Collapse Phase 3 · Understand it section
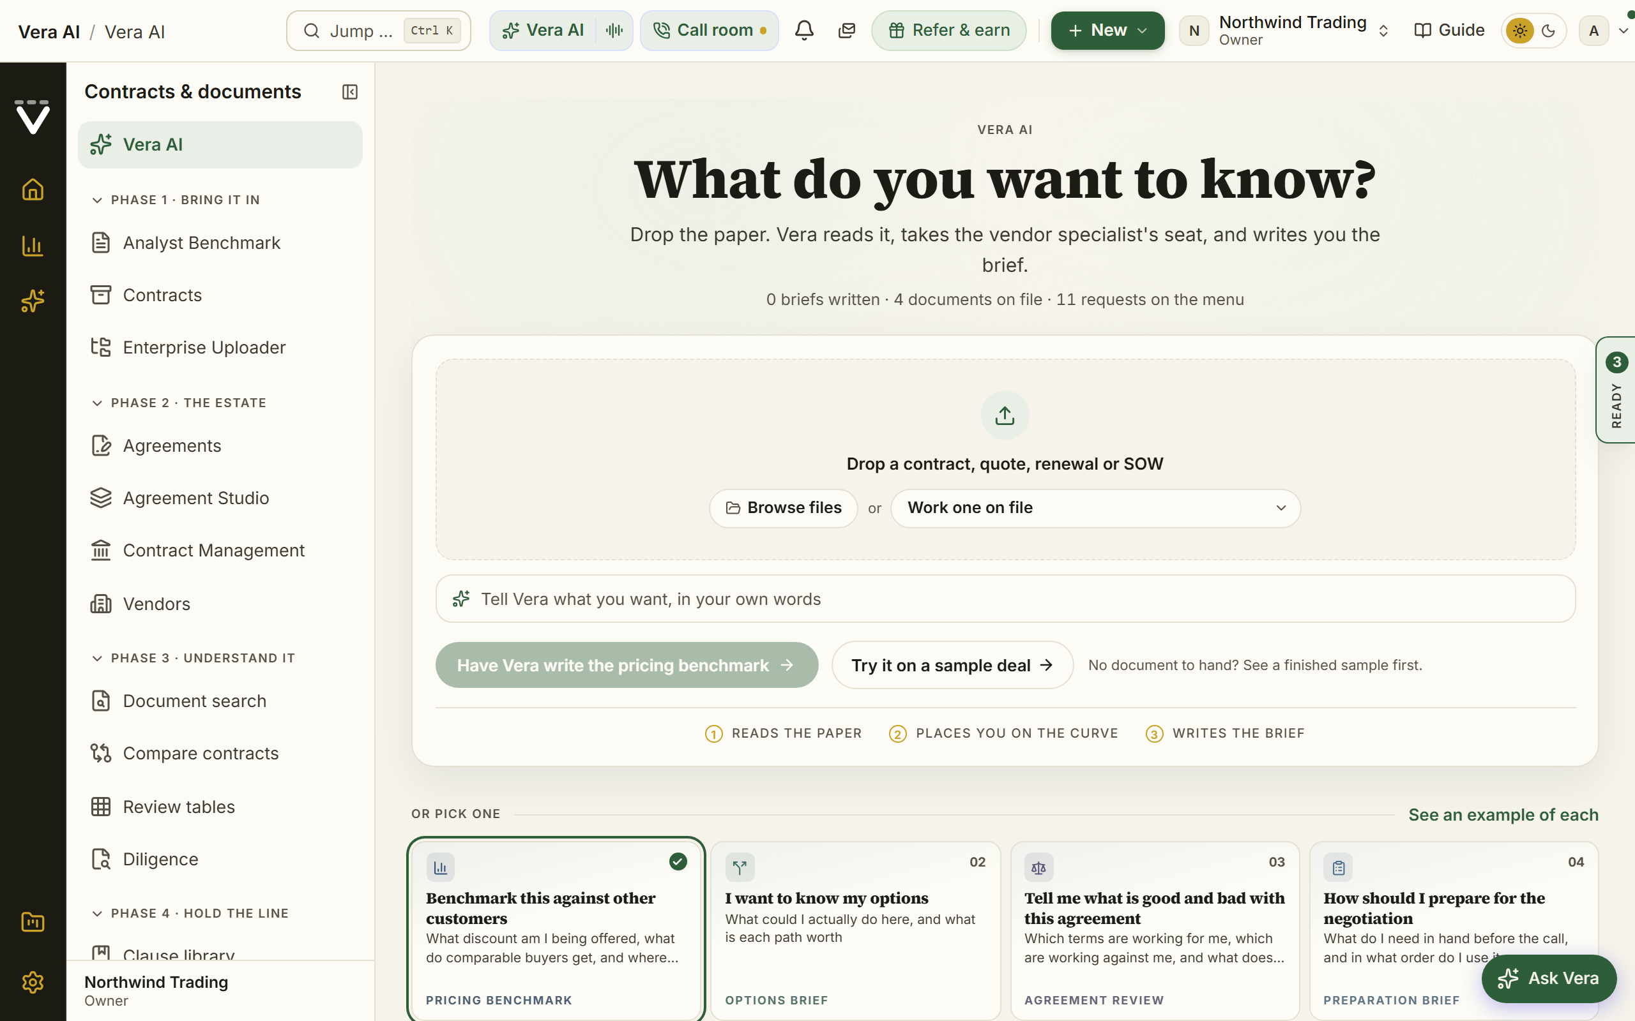The width and height of the screenshot is (1635, 1021). tap(194, 659)
